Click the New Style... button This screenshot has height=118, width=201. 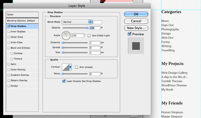136,28
